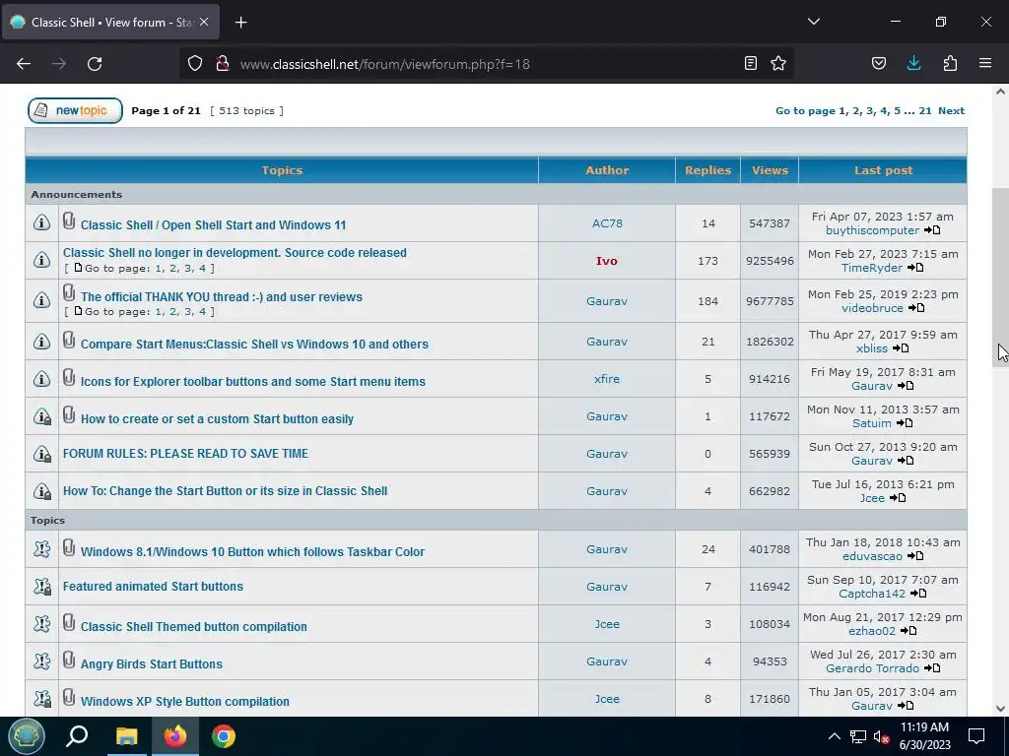The image size is (1009, 756).
Task: Open Windows taskbar search magnifier
Action: click(77, 736)
